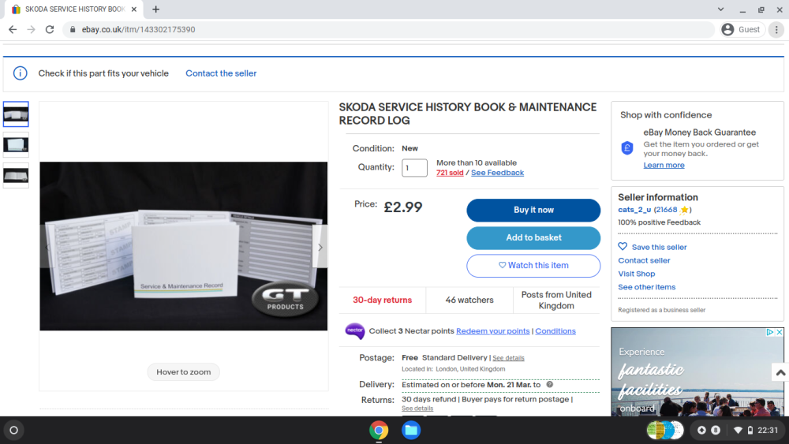Select the second product thumbnail
Image resolution: width=789 pixels, height=444 pixels.
tap(16, 145)
